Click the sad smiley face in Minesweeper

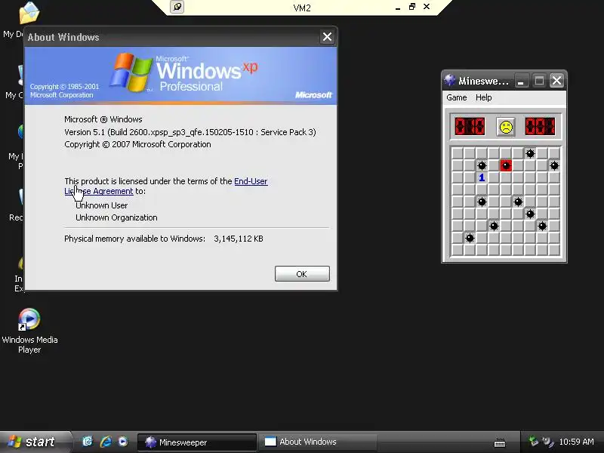pos(506,127)
